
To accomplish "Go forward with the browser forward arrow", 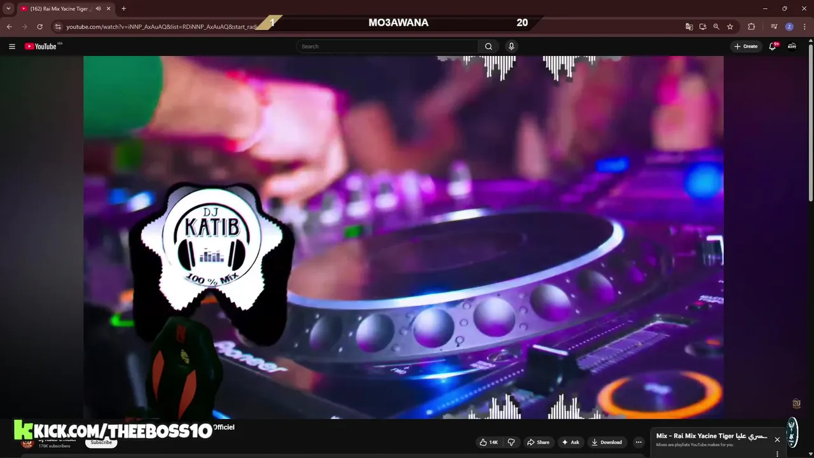I will pyautogui.click(x=25, y=27).
